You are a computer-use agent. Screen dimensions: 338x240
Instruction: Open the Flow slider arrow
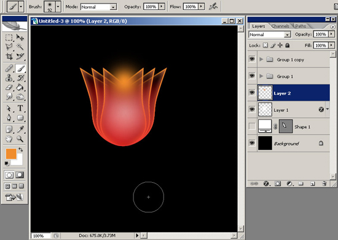pos(201,7)
